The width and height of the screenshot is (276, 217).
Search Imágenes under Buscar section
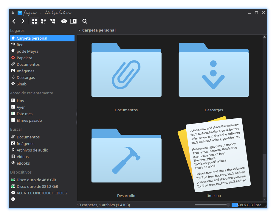pyautogui.click(x=42, y=143)
